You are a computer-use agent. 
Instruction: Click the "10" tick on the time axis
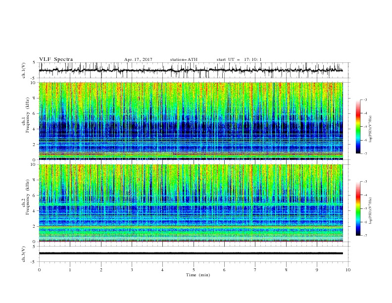(348, 270)
